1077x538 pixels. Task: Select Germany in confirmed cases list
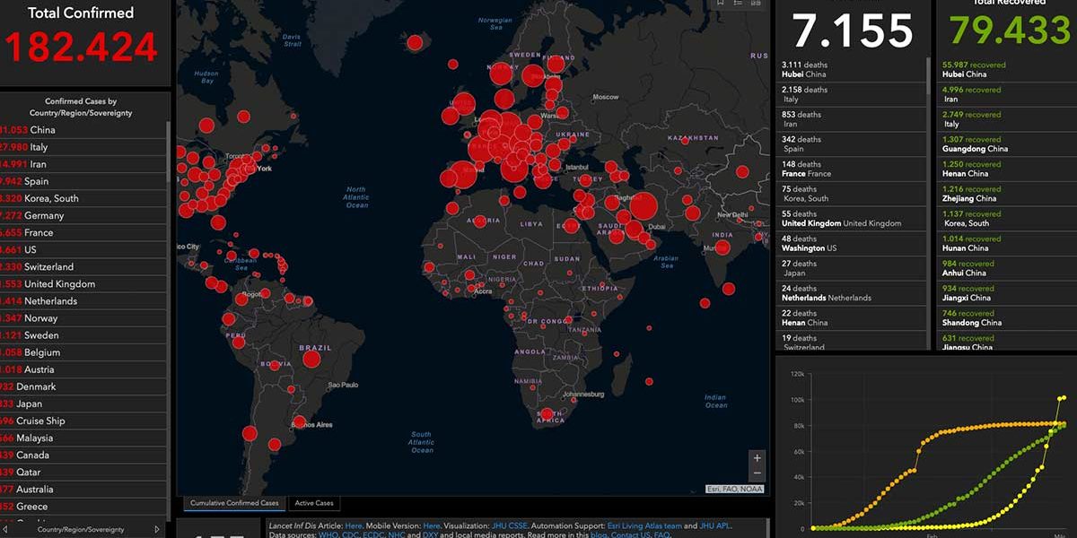[x=83, y=215]
